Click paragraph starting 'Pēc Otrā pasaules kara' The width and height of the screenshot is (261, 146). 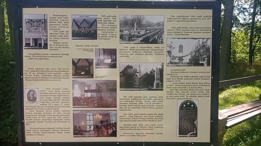coord(142,103)
